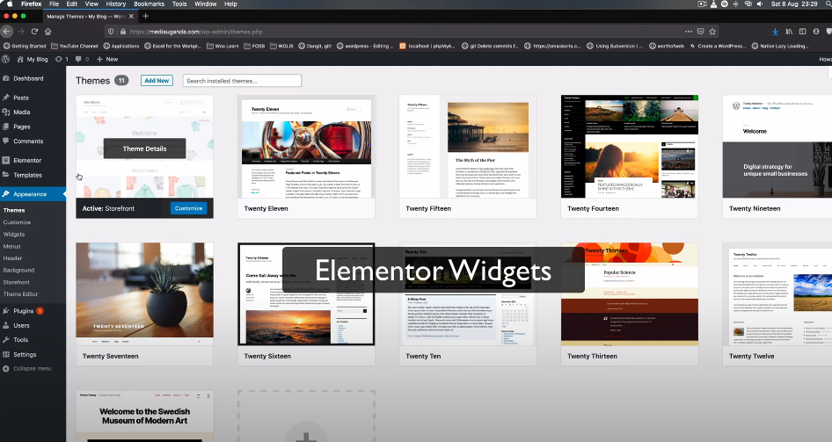
Task: Open the Tools menu in the menu bar
Action: 179,4
